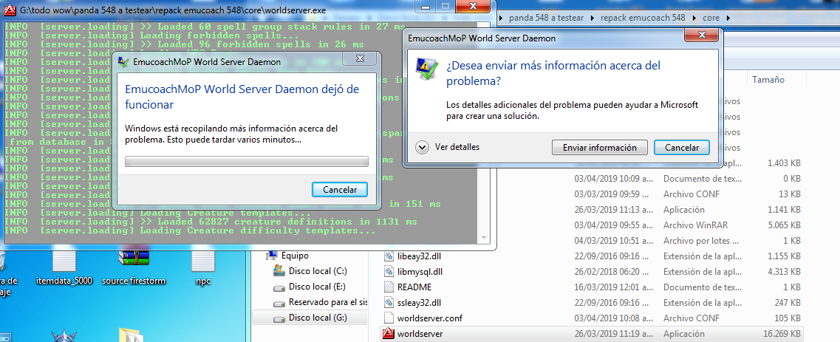Expand Ver detalles in the problem dialog
The image size is (840, 342).
423,147
